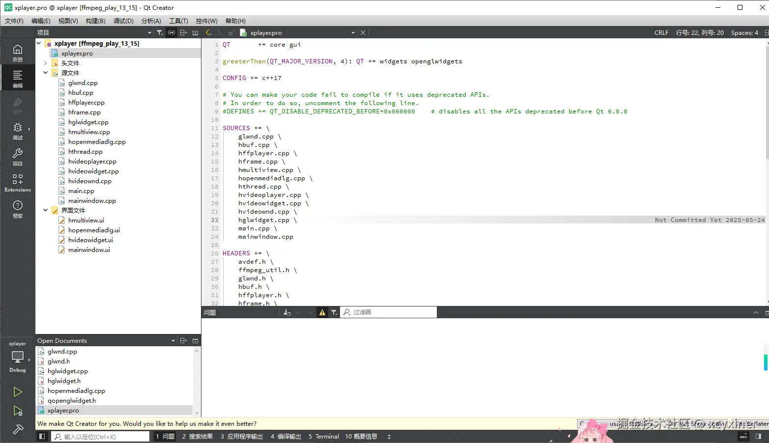Open output pane extra views arrows
The width and height of the screenshot is (769, 443).
tap(389, 436)
